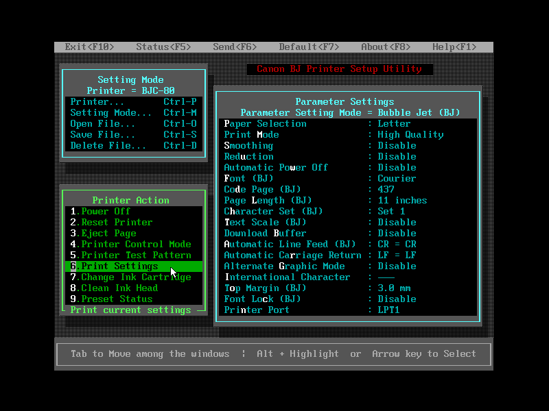Select the Top Margin (BJ) parameter
549x411 pixels.
[x=348, y=288]
